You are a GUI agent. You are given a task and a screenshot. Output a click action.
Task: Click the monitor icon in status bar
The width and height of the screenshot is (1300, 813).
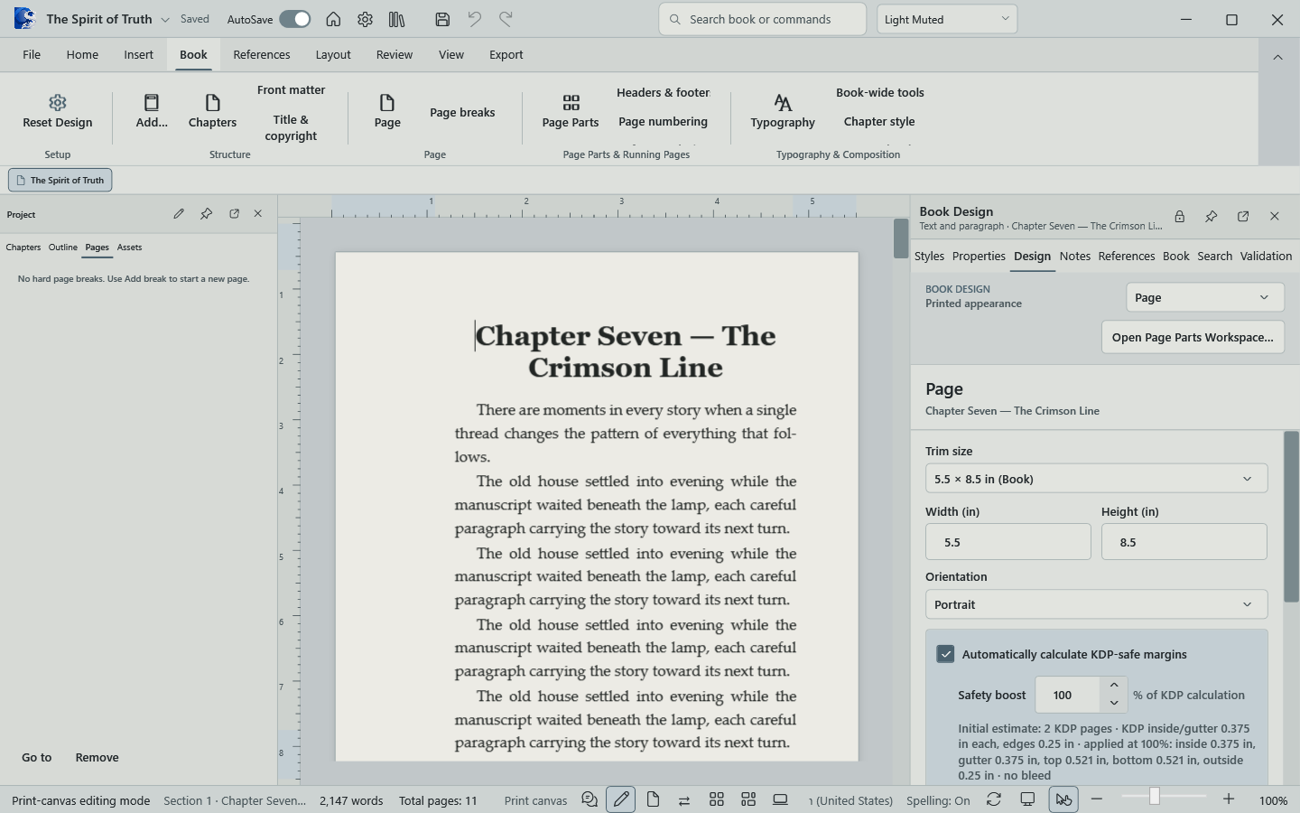click(x=1027, y=799)
